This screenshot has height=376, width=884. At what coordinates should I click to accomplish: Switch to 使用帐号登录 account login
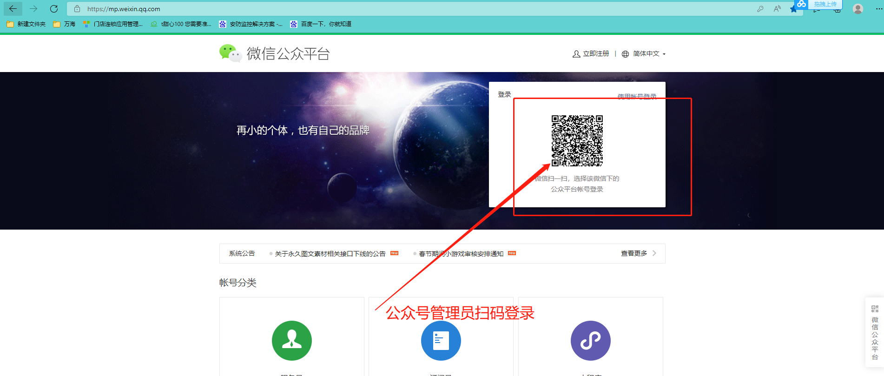click(x=637, y=96)
